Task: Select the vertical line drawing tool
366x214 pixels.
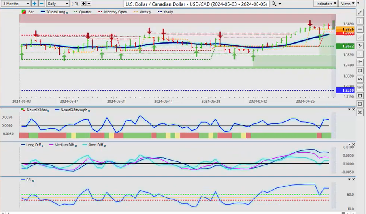Action: coord(360,21)
